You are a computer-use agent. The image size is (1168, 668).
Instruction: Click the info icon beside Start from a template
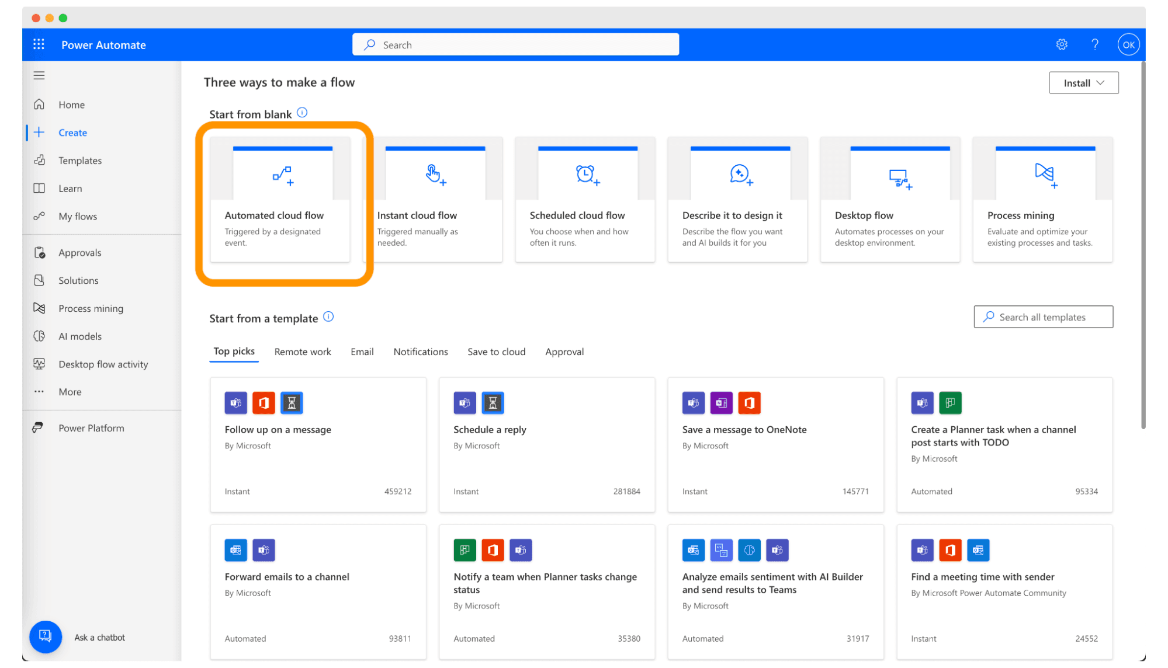[328, 316]
